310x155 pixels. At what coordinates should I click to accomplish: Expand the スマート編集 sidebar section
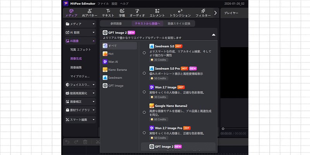[x=80, y=120]
